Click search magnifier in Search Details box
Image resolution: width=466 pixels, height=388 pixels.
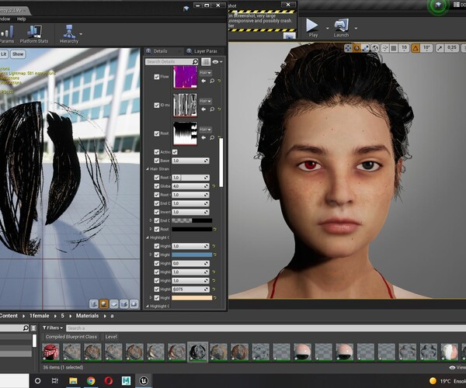point(195,62)
